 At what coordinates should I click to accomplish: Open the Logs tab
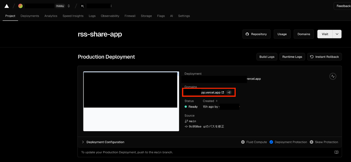[x=92, y=16]
